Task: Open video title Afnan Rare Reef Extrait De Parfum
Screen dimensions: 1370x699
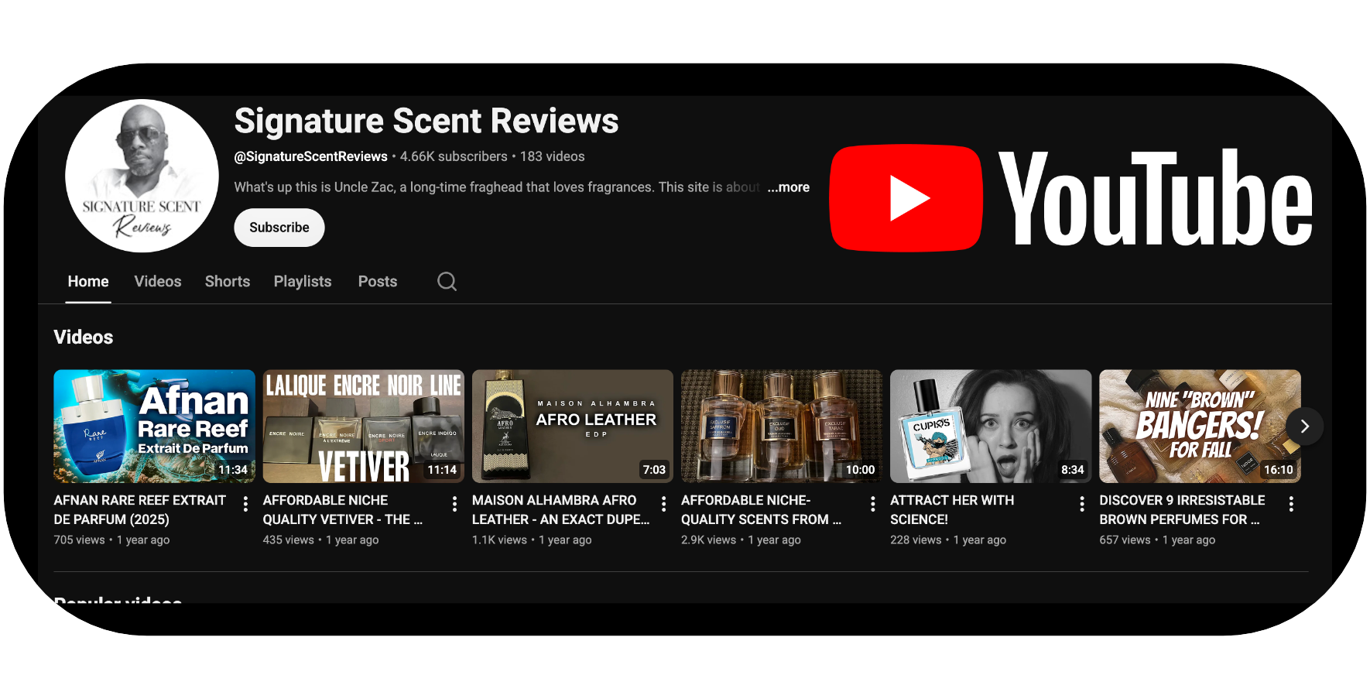Action: click(x=140, y=509)
